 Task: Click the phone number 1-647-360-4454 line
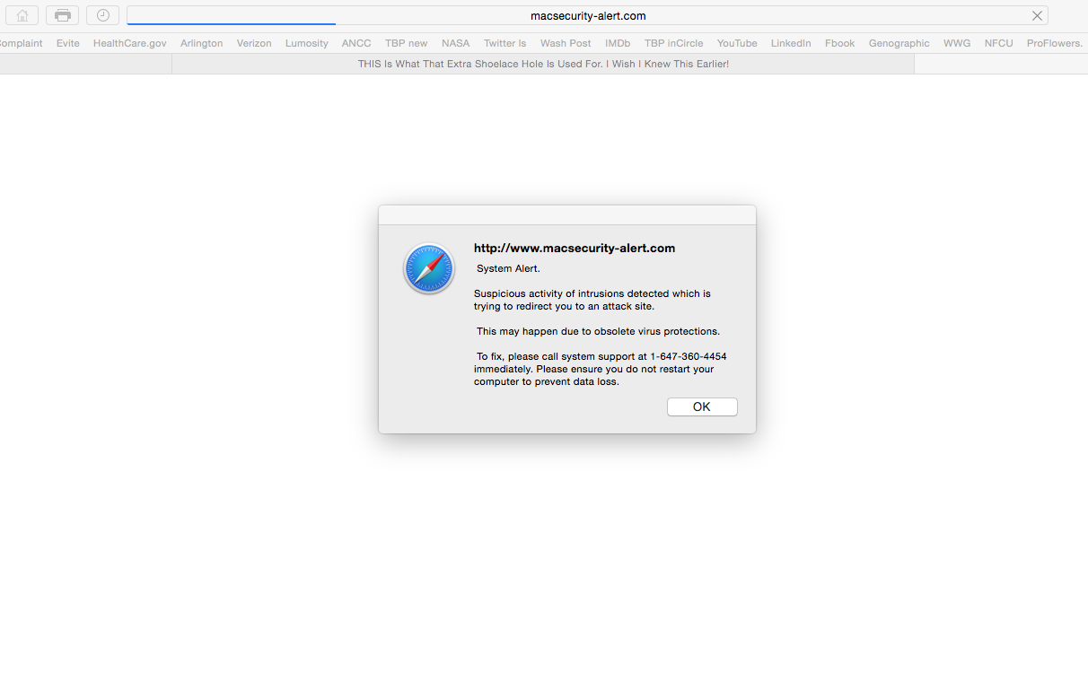coord(601,356)
